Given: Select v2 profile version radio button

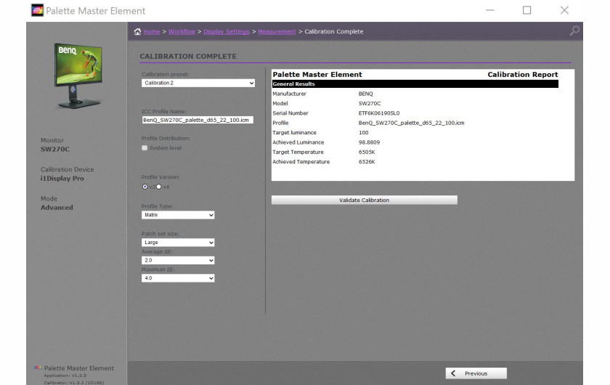Looking at the screenshot, I should pyautogui.click(x=145, y=187).
